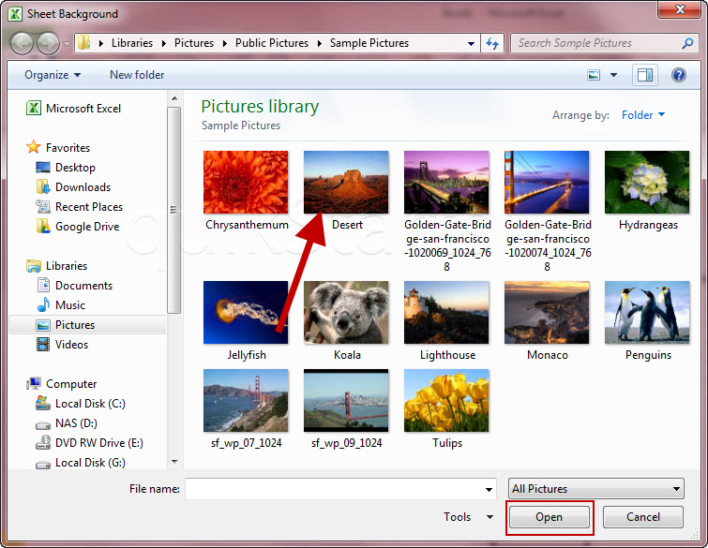Click the Documents library icon

click(x=43, y=285)
